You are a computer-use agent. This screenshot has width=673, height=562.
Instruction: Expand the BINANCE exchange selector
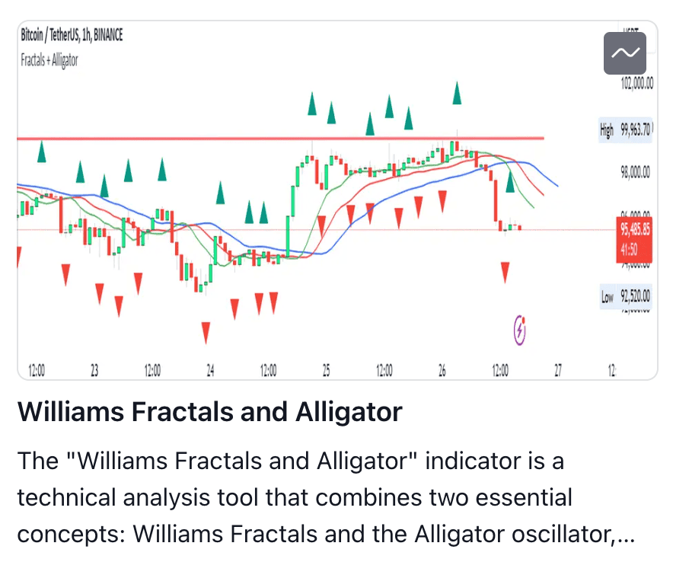(109, 35)
